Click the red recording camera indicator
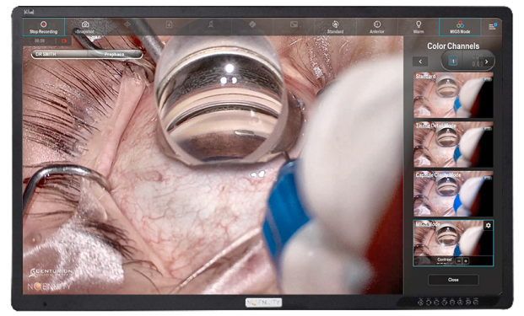Screen dimensions: 524x316 click(x=64, y=40)
